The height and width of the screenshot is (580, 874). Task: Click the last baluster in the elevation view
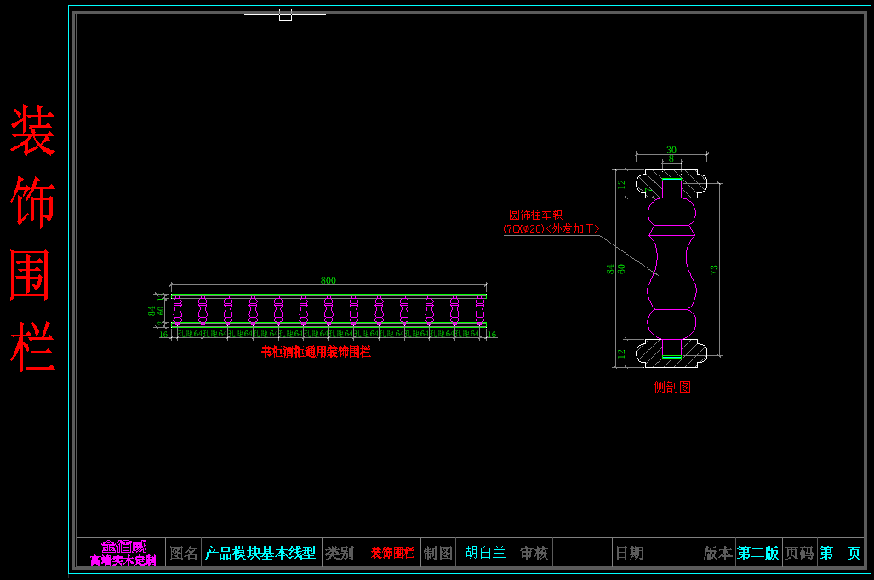click(x=480, y=310)
